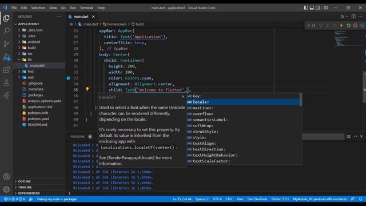Click the debug Step Over icon
The image size is (366, 206).
[321, 25]
